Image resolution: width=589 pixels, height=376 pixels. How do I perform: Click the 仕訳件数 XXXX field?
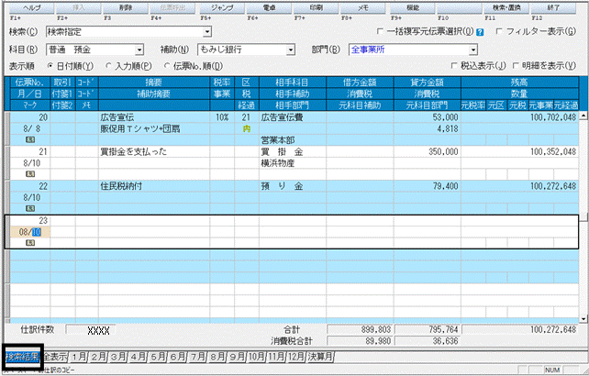(x=91, y=330)
